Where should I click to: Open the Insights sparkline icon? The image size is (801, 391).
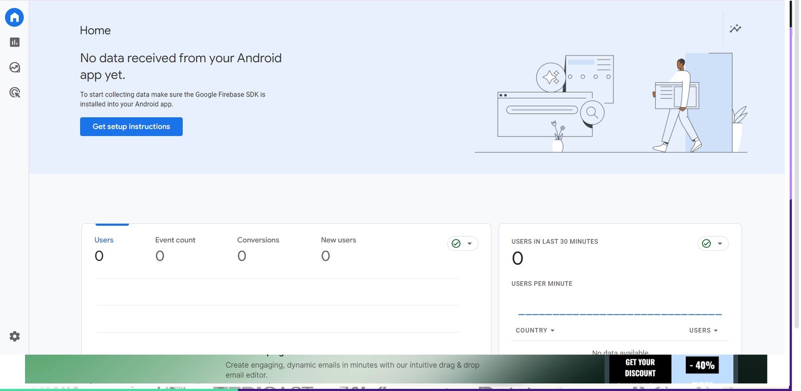click(x=735, y=29)
